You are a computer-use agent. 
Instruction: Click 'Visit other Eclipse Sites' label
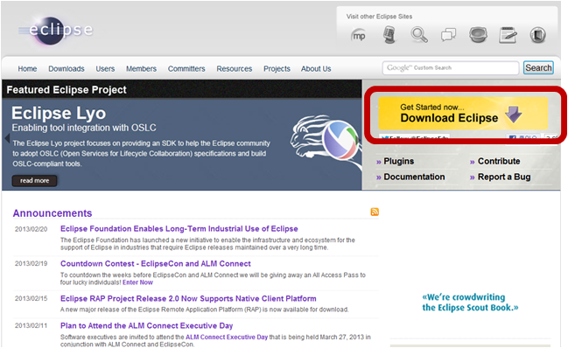click(379, 17)
